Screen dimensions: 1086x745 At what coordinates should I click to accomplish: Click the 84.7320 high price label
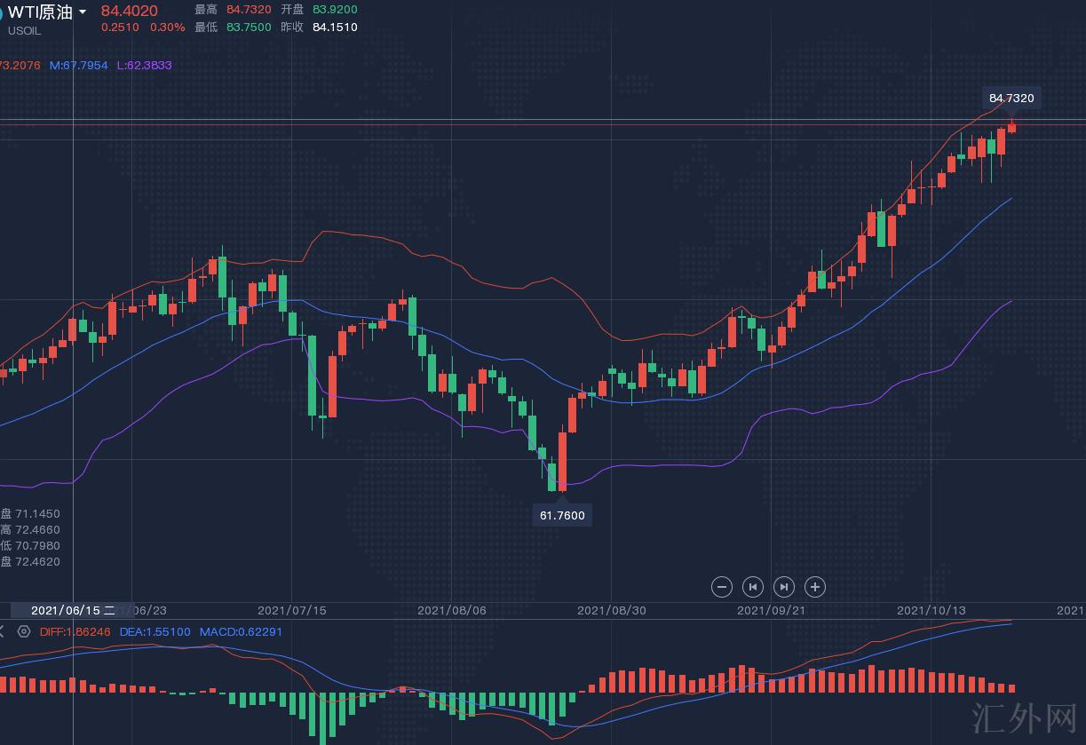tap(1011, 98)
